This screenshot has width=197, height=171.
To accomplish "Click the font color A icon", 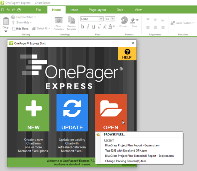I will (x=110, y=27).
